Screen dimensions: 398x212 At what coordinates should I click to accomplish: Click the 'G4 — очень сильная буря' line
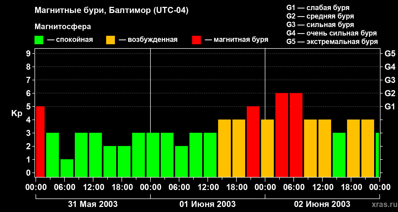(x=331, y=33)
